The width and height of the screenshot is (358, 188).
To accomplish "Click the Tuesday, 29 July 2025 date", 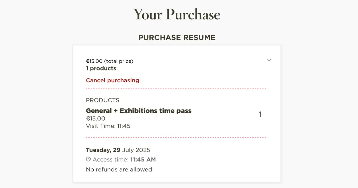I will (x=118, y=150).
